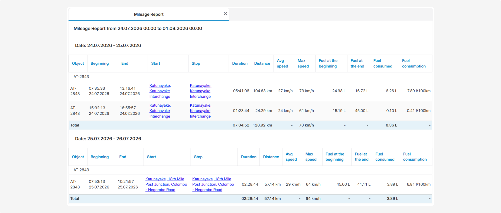Click the first table's Duration column header
501x213 pixels.
click(x=240, y=63)
